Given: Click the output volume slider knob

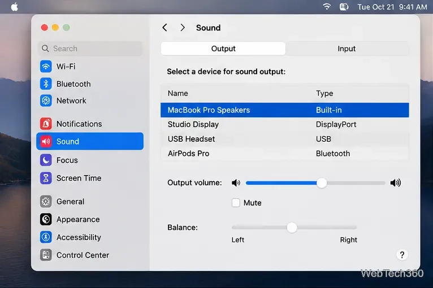Looking at the screenshot, I should point(322,182).
